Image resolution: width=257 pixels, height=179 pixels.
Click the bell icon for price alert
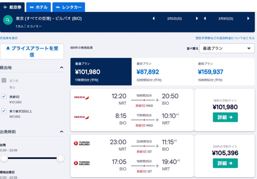tap(8, 48)
